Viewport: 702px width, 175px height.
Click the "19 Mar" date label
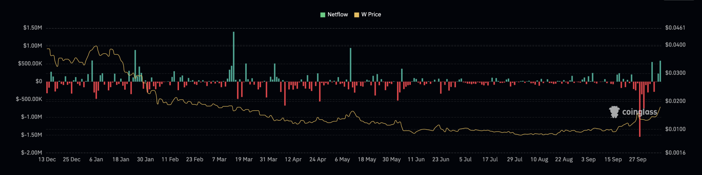tap(244, 159)
